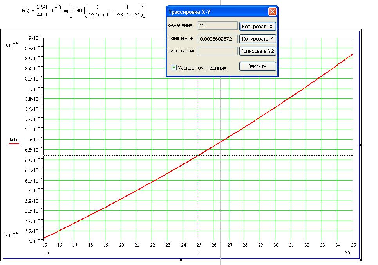Click the upper x-axis limit 35 placeholder

(x=348, y=253)
